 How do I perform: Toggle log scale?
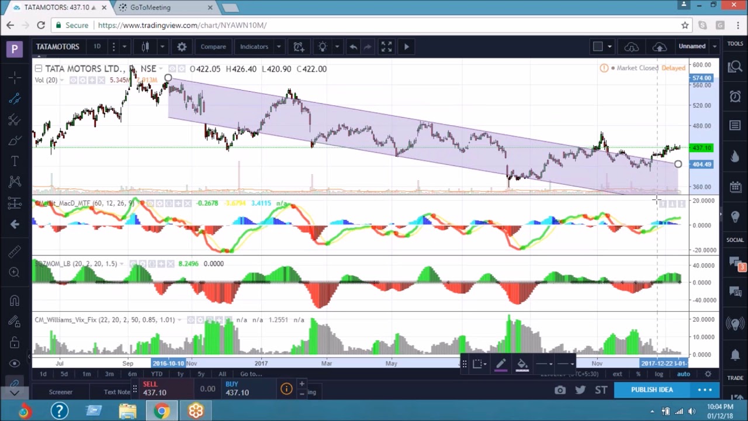coord(659,374)
